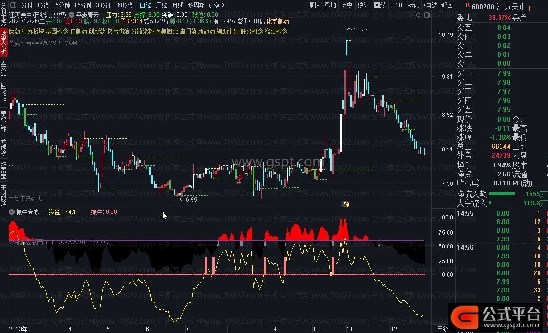Click the 600200 江苏吴中 stock title
The height and width of the screenshot is (333, 548).
[x=499, y=7]
